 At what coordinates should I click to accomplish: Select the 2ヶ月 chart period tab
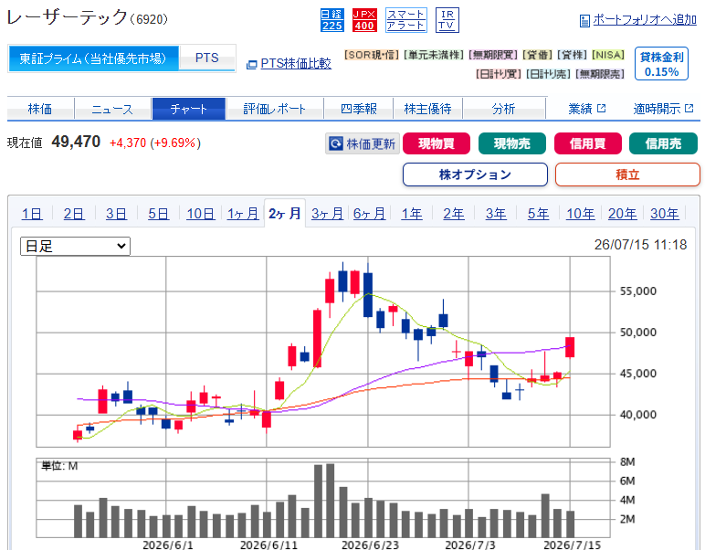click(285, 213)
